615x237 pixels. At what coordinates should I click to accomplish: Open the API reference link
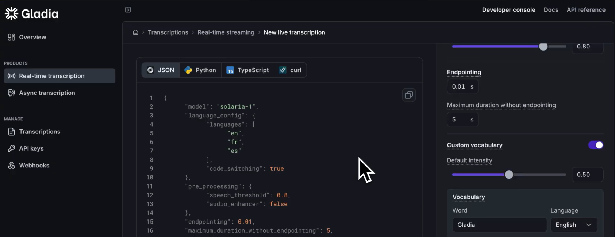(x=586, y=10)
